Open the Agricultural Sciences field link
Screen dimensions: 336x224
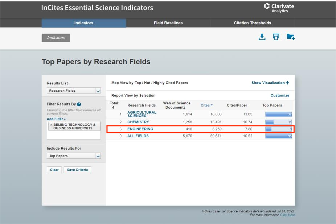tap(142, 114)
